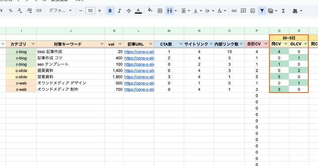Open the filter views table icon

pyautogui.click(x=271, y=11)
